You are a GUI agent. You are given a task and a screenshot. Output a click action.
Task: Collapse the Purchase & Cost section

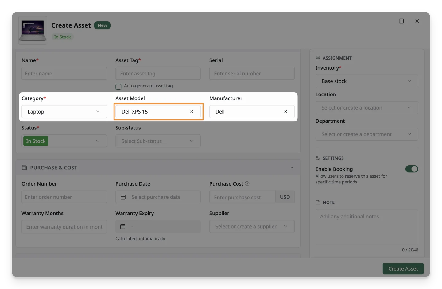pyautogui.click(x=292, y=168)
